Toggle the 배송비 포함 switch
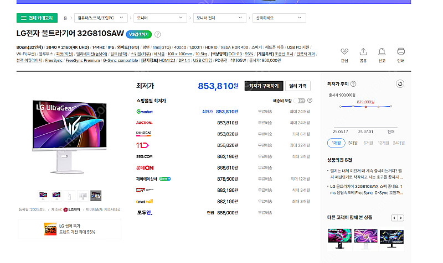The width and height of the screenshot is (443, 263). coord(301,101)
